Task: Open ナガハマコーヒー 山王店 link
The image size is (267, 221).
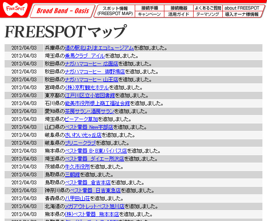Action: pos(91,80)
